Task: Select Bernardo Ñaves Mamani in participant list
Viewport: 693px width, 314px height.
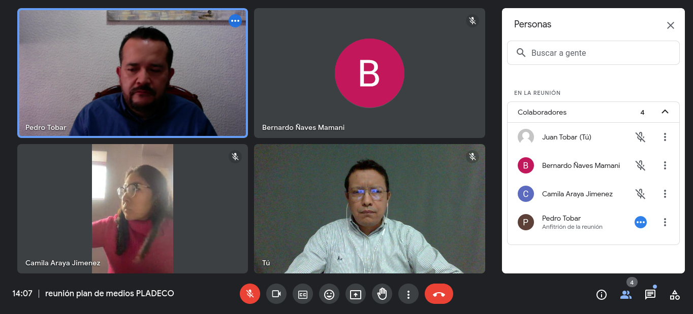Action: pos(593,165)
